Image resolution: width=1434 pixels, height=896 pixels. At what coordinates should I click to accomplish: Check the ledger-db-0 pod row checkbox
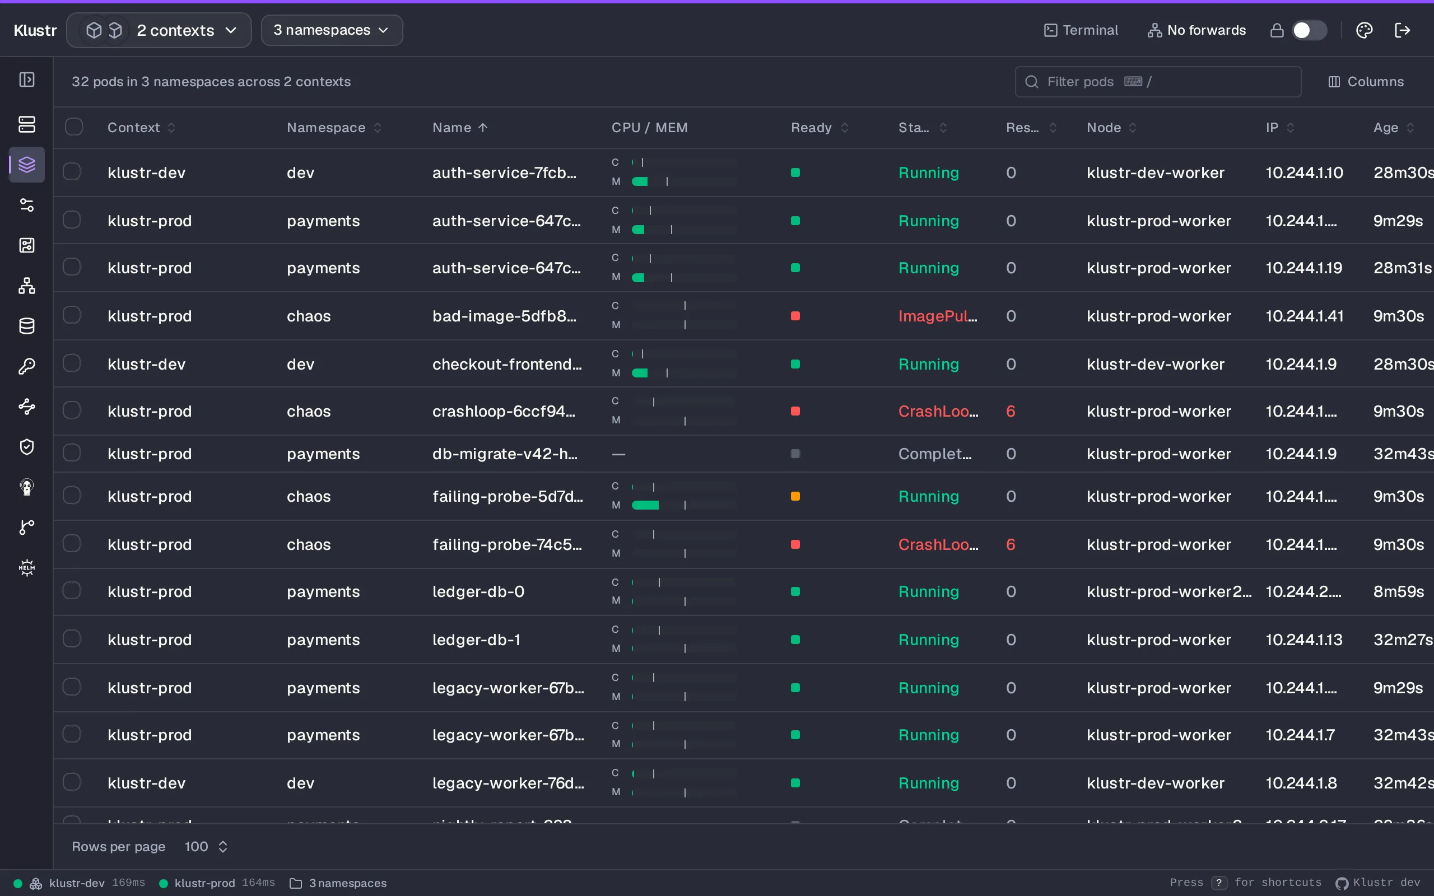click(x=72, y=590)
